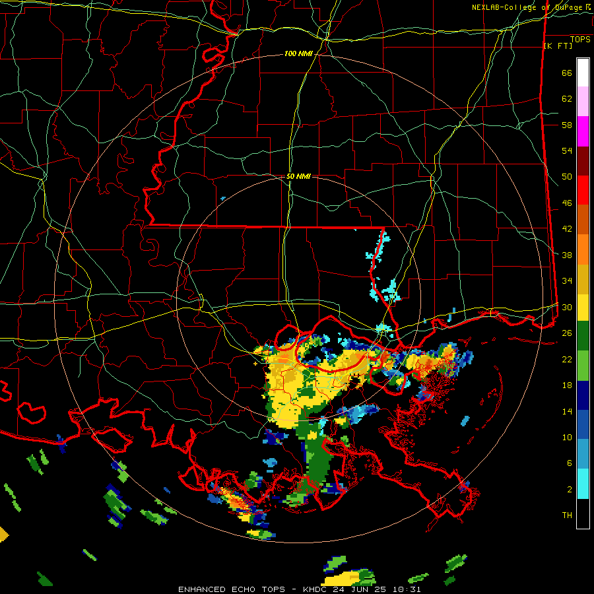Click the Enhanced Echo Tops KHDC caption

[x=299, y=589]
